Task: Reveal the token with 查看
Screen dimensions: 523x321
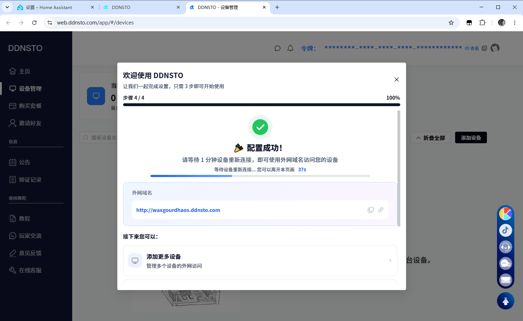Action: (472, 48)
